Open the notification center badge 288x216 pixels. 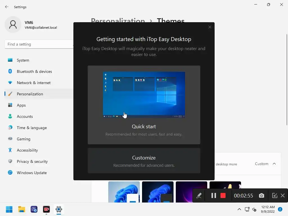pos(280,209)
